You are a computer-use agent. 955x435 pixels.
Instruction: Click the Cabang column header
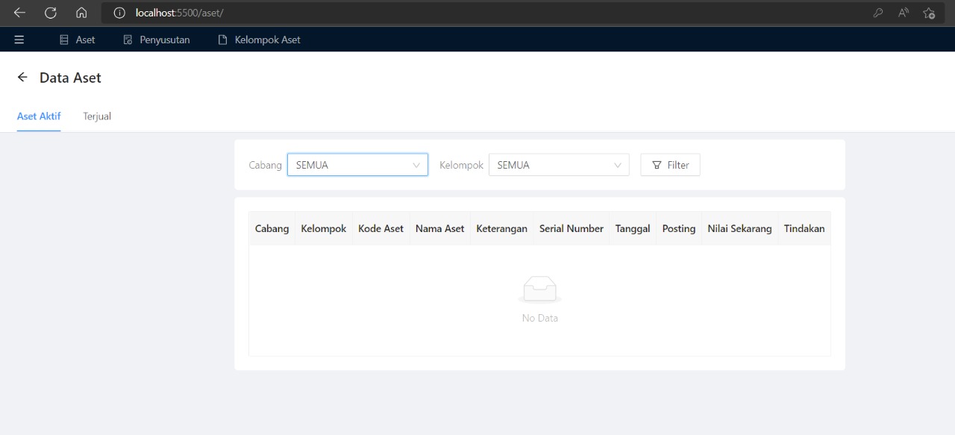point(272,228)
